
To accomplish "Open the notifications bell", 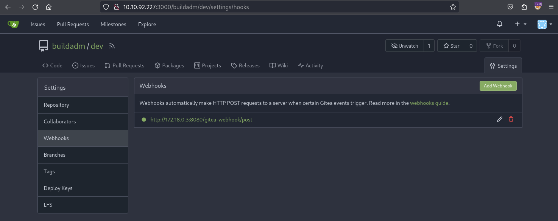I will tap(500, 24).
